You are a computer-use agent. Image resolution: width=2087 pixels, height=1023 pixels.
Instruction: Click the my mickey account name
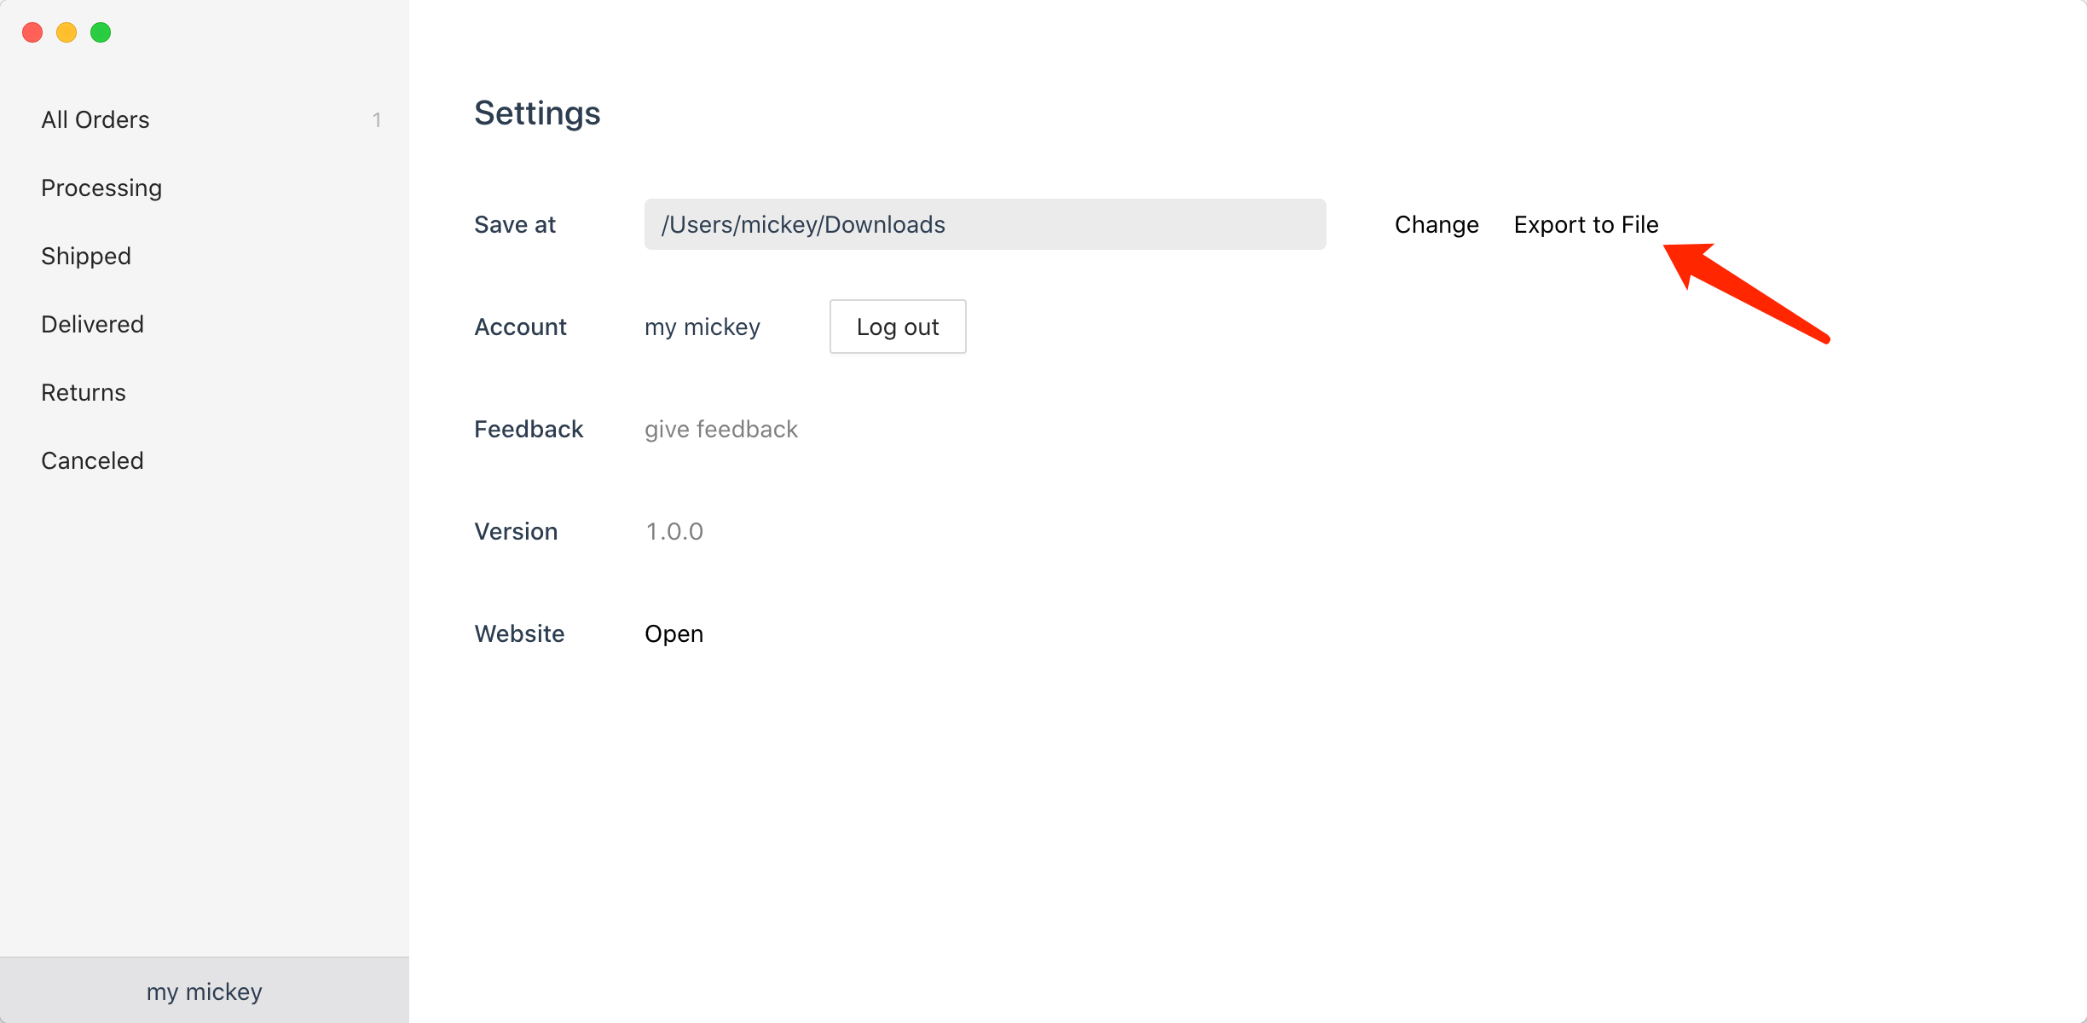click(x=702, y=327)
